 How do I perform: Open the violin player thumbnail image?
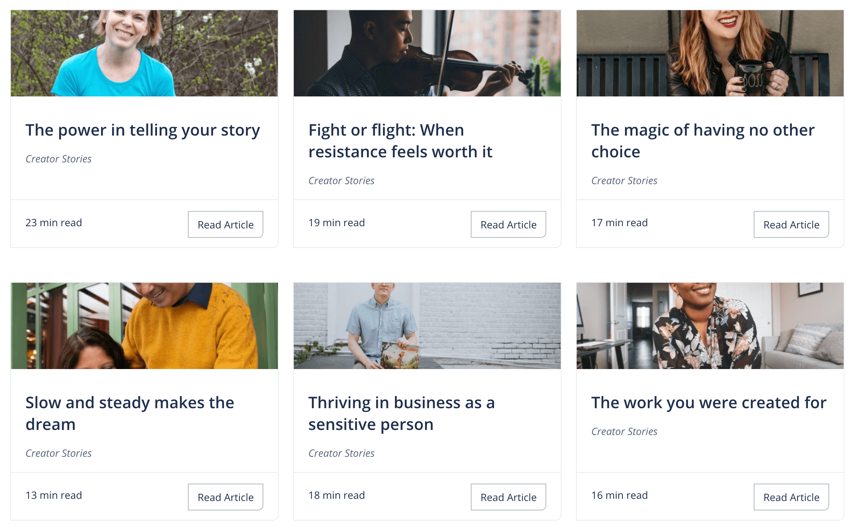(427, 53)
